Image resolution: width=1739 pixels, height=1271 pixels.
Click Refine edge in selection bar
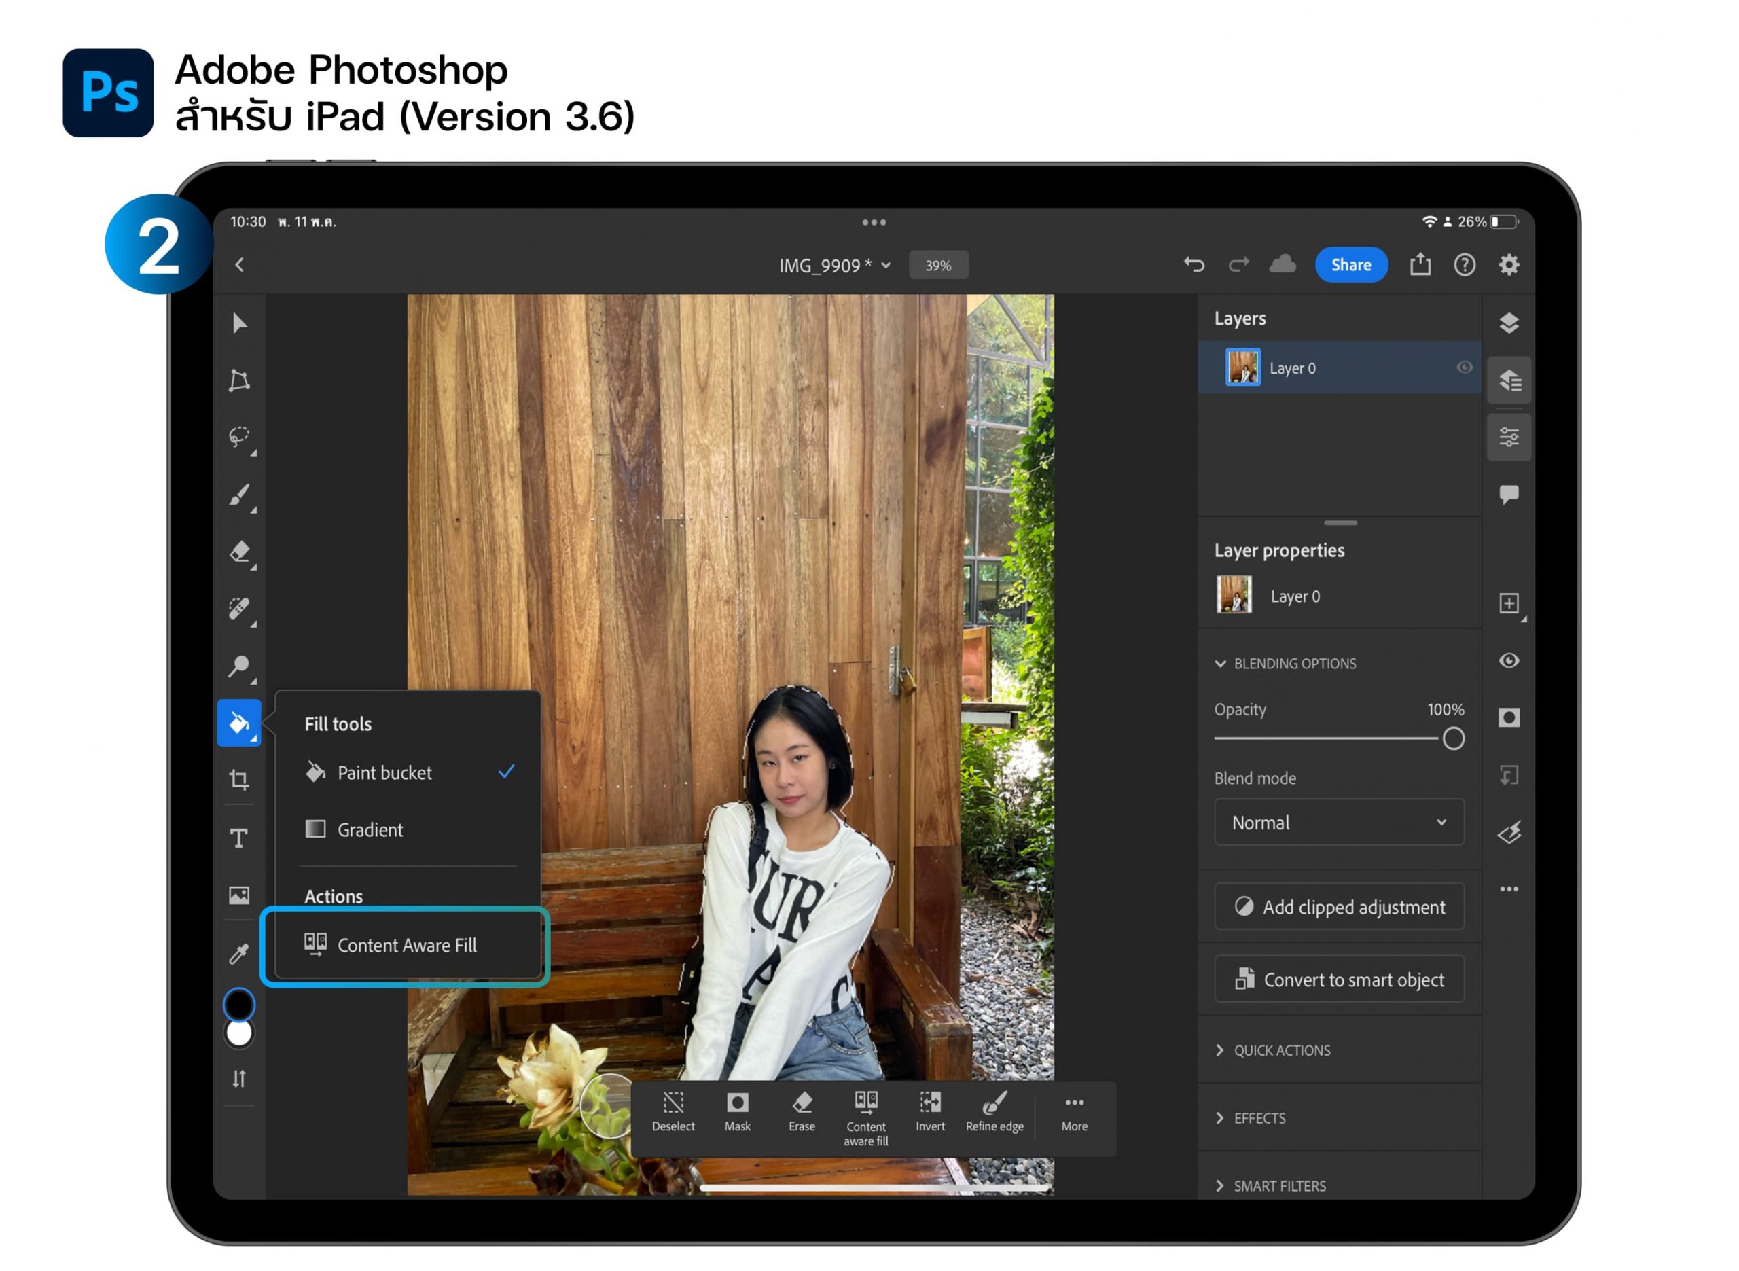pyautogui.click(x=994, y=1112)
